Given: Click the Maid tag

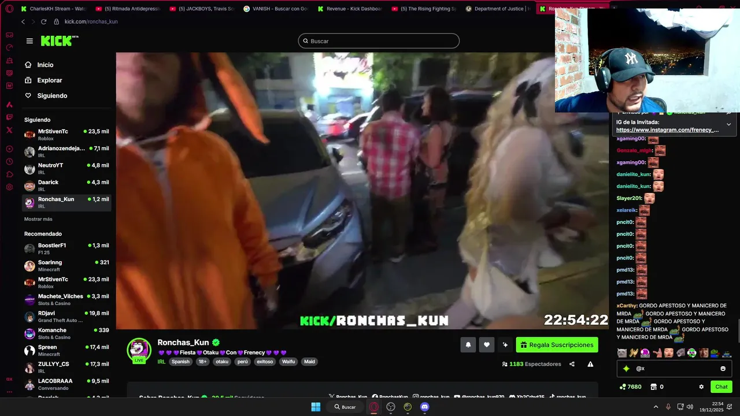Looking at the screenshot, I should 309,362.
